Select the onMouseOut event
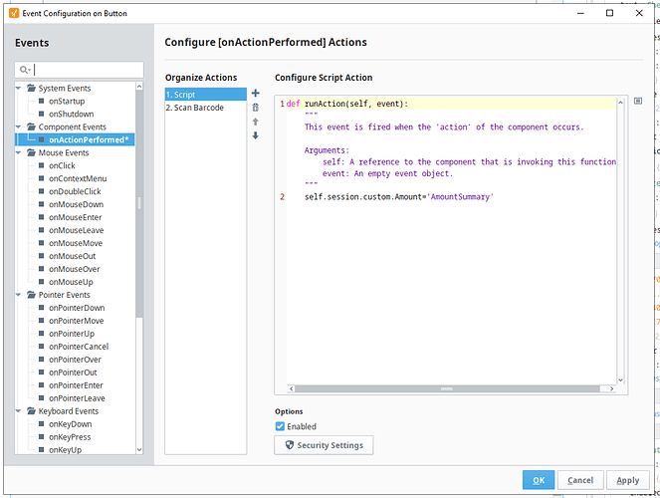660x498 pixels. (x=72, y=256)
